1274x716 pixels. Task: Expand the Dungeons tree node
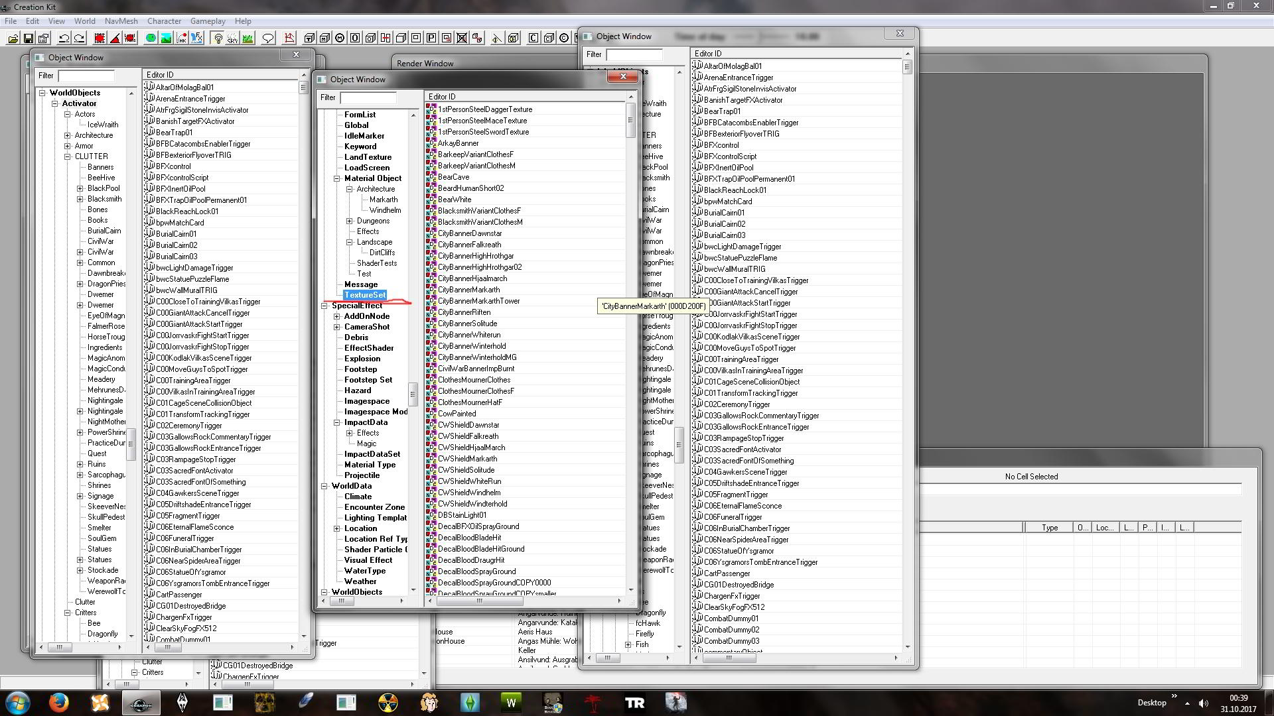point(350,221)
